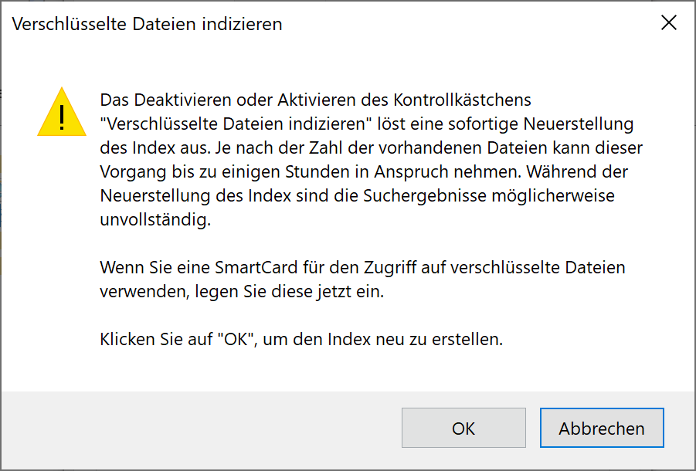Click the quoted "OK" in the last sentence
Screen dimensions: 696x471
click(236, 339)
